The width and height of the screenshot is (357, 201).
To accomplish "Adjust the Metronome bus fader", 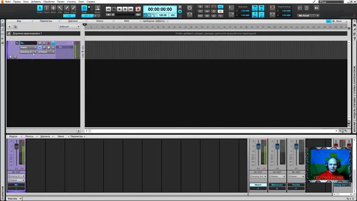I will point(277,146).
